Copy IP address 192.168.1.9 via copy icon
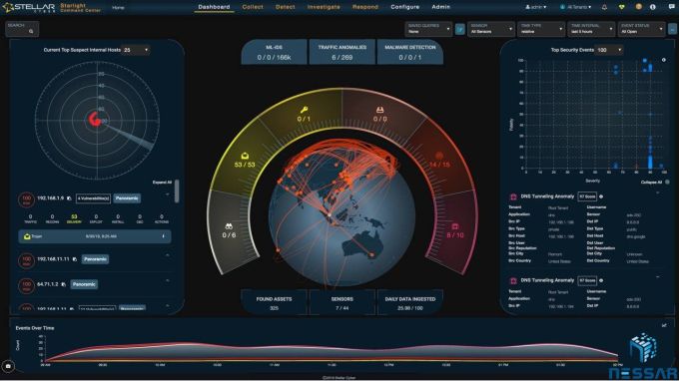 point(69,198)
